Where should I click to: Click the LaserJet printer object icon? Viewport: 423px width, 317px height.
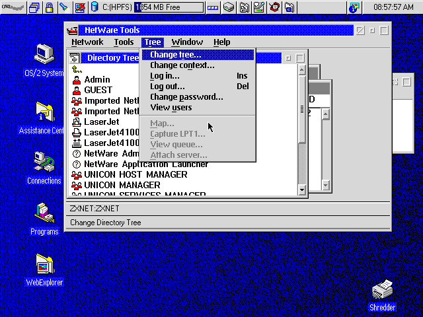(77, 122)
